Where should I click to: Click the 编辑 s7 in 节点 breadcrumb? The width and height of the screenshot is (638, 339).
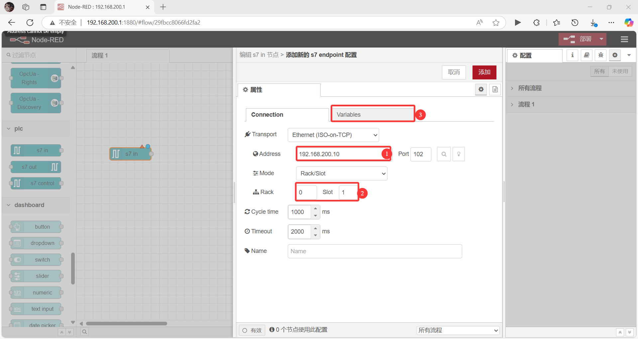(x=259, y=55)
